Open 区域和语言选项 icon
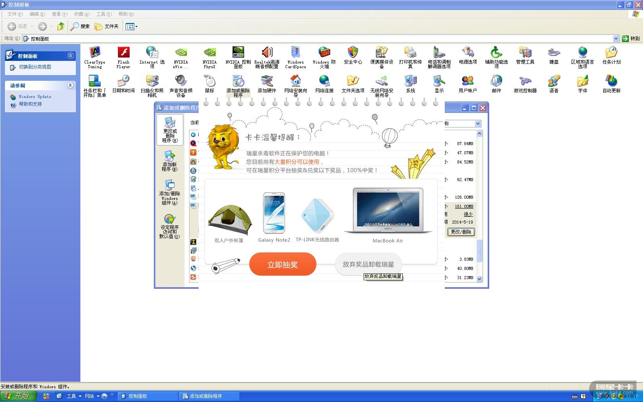 click(x=583, y=57)
